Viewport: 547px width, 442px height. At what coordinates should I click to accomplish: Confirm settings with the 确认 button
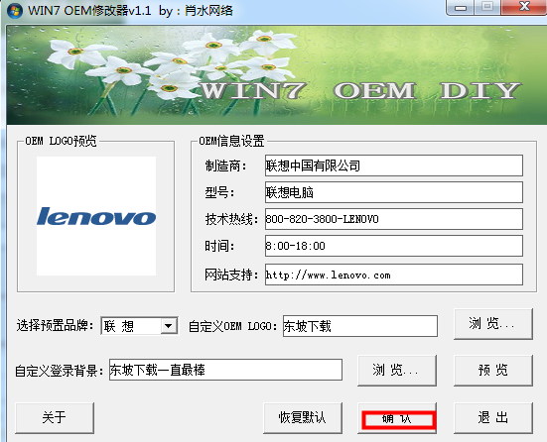pyautogui.click(x=397, y=417)
